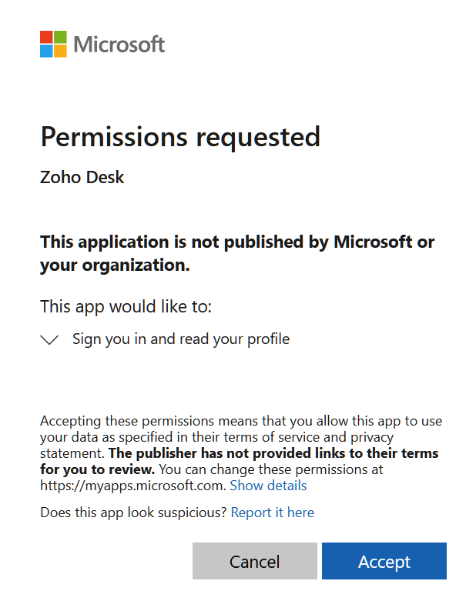Image resolution: width=476 pixels, height=601 pixels.
Task: Click the Microsoft four-square logo
Action: click(x=53, y=44)
